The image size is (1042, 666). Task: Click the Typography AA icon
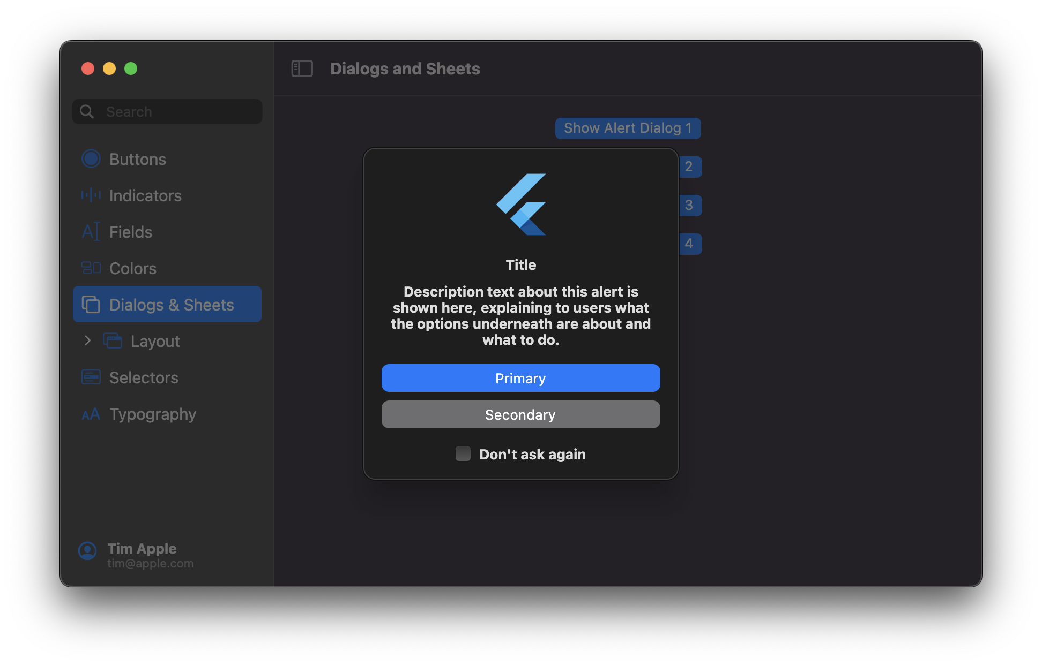(91, 414)
